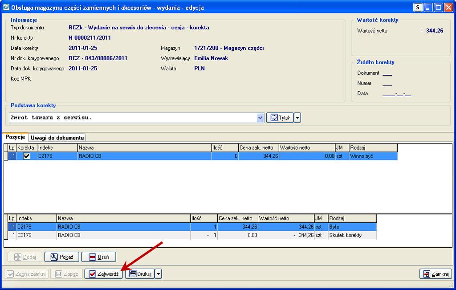Click issuer name Emilia Nowak

click(211, 58)
